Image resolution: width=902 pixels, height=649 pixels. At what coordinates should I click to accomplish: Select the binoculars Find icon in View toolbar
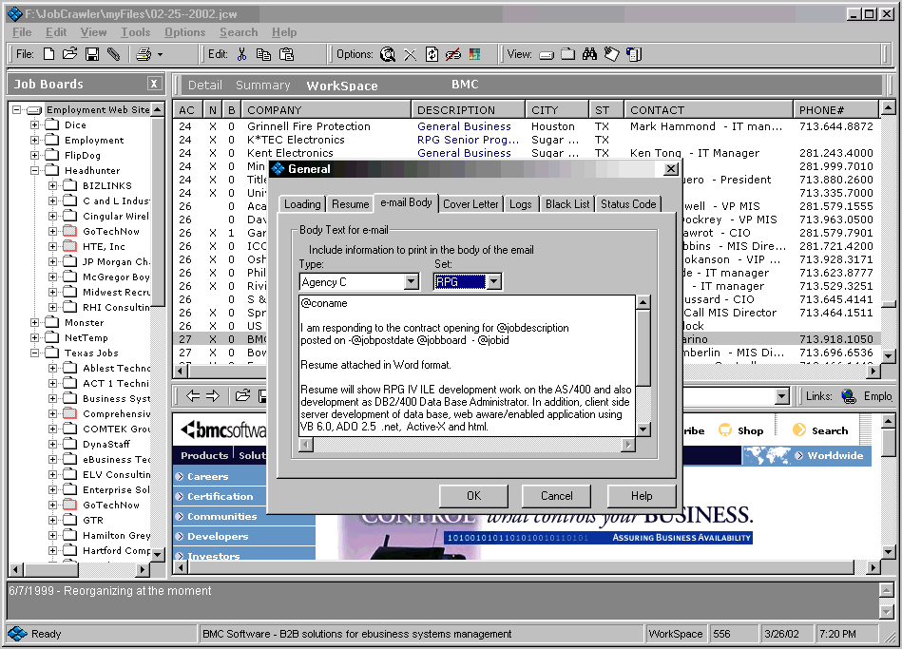(x=589, y=54)
